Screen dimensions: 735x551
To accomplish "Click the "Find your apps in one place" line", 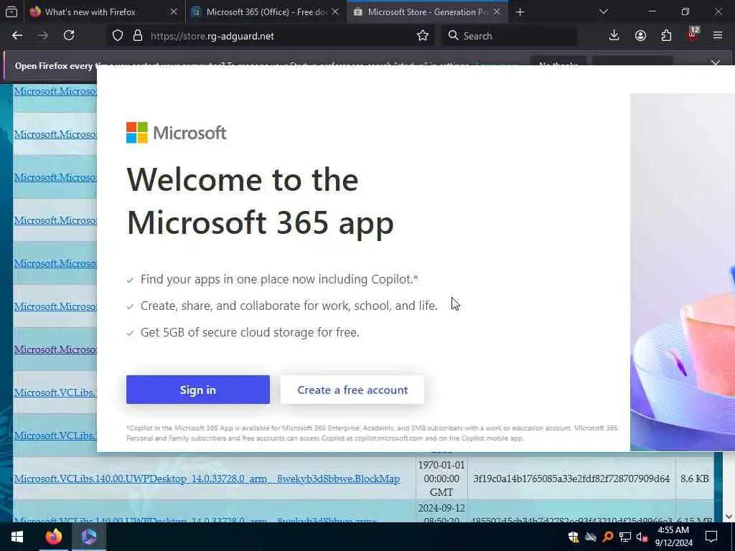I will click(279, 279).
